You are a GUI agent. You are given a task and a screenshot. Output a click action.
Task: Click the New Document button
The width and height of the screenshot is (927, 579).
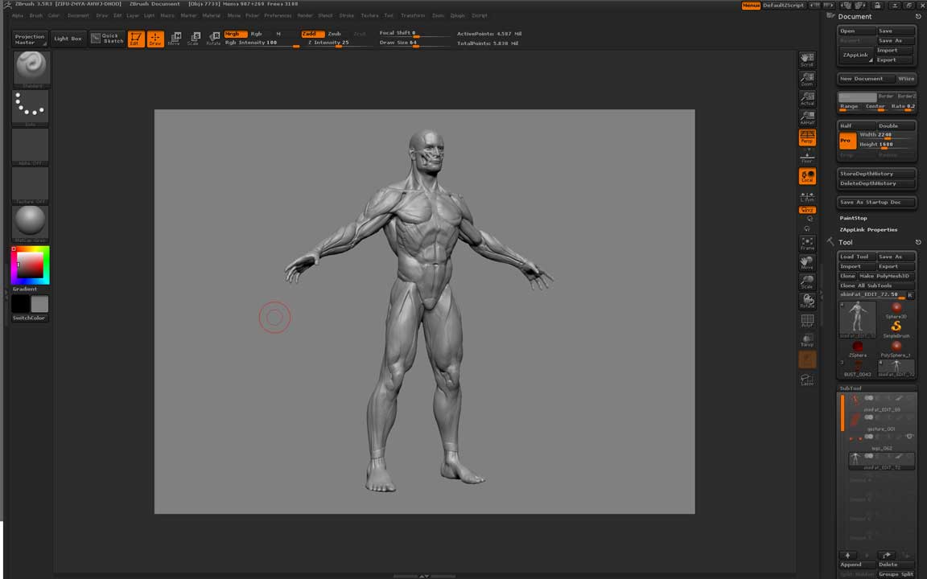[x=866, y=79]
